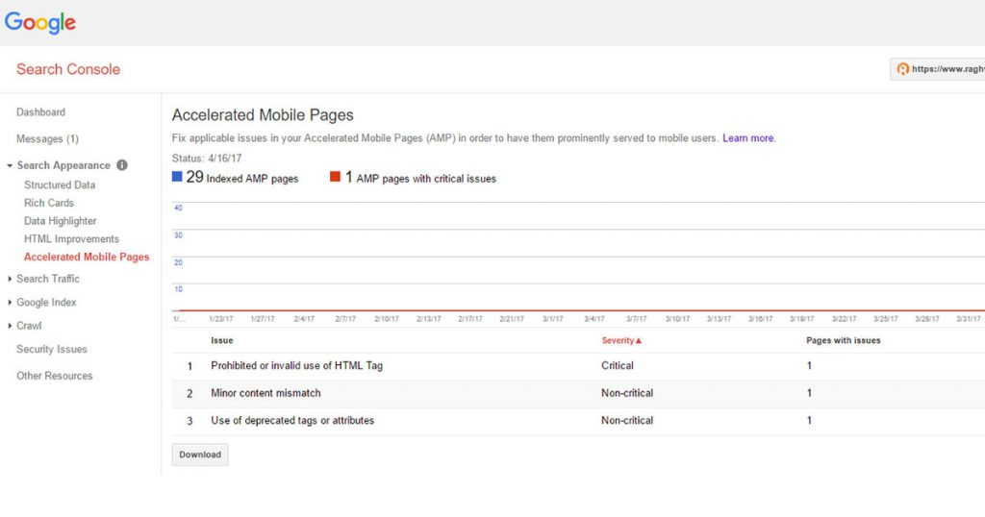
Task: Click Non-critical cell in deprecated tags row
Action: (627, 420)
